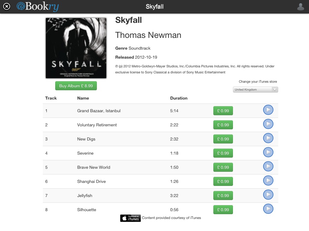Image resolution: width=309 pixels, height=231 pixels.
Task: Play preview of Brave New World
Action: 268,166
